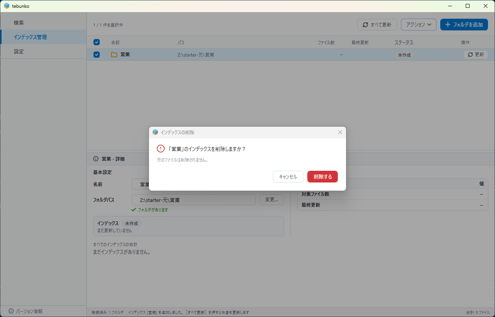Screen dimensions: 495x317
Task: Click the info icon next to 営業 - 詳細
Action: coord(96,159)
